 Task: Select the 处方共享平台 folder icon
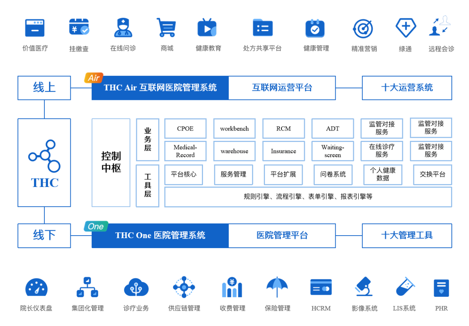(262, 28)
